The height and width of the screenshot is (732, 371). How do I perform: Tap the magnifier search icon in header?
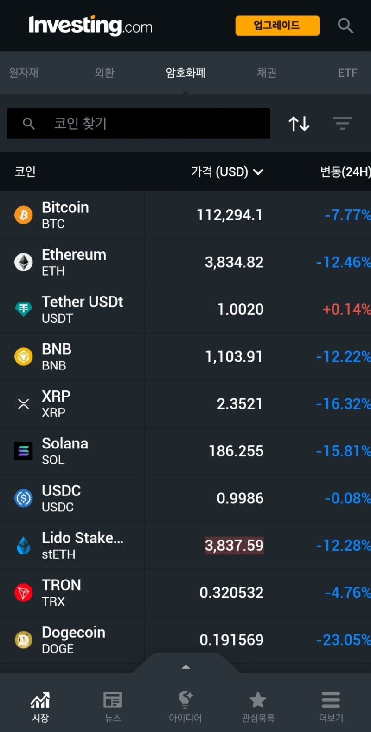tap(345, 26)
